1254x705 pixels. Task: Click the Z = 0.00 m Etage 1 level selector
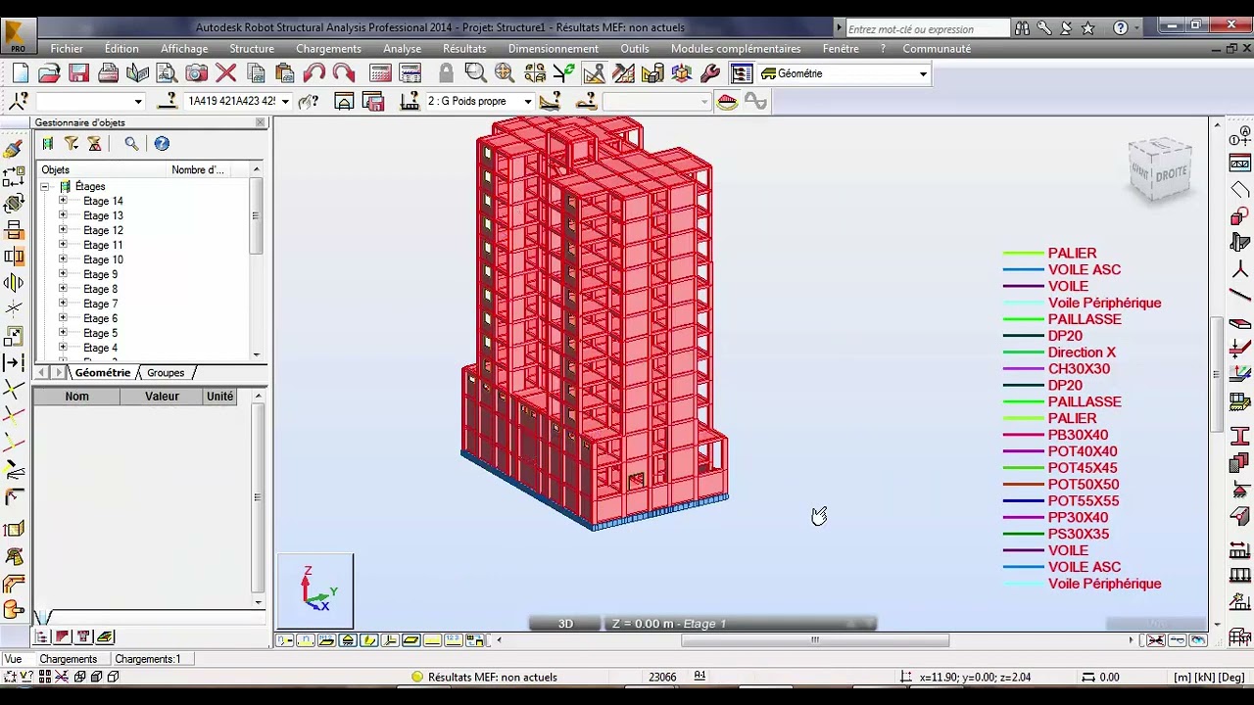pos(740,624)
